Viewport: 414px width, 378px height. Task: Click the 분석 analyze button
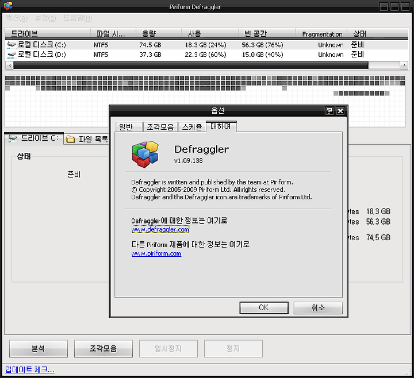coord(39,349)
